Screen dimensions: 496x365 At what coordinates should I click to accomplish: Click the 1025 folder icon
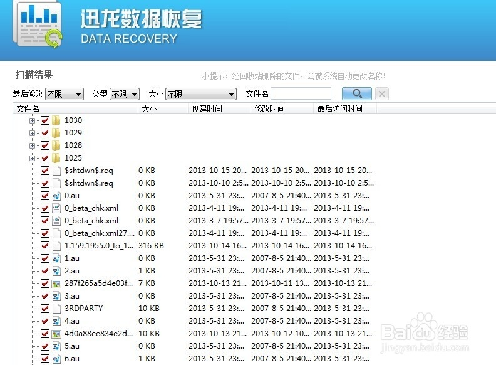56,158
